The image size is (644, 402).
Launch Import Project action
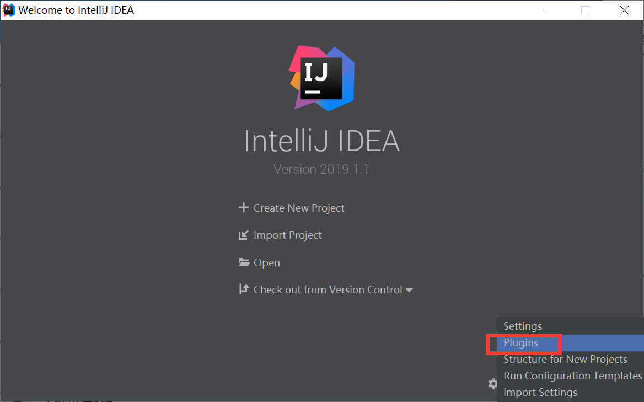287,235
